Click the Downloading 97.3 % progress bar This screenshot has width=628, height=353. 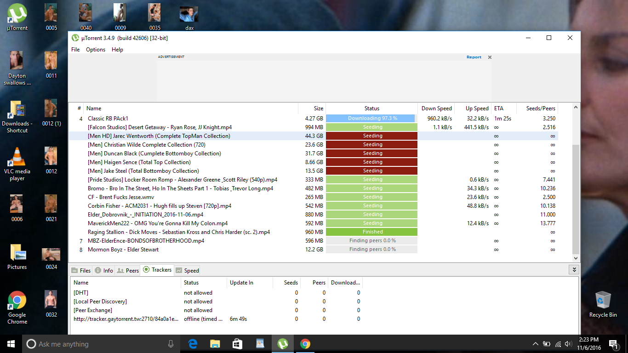(371, 119)
